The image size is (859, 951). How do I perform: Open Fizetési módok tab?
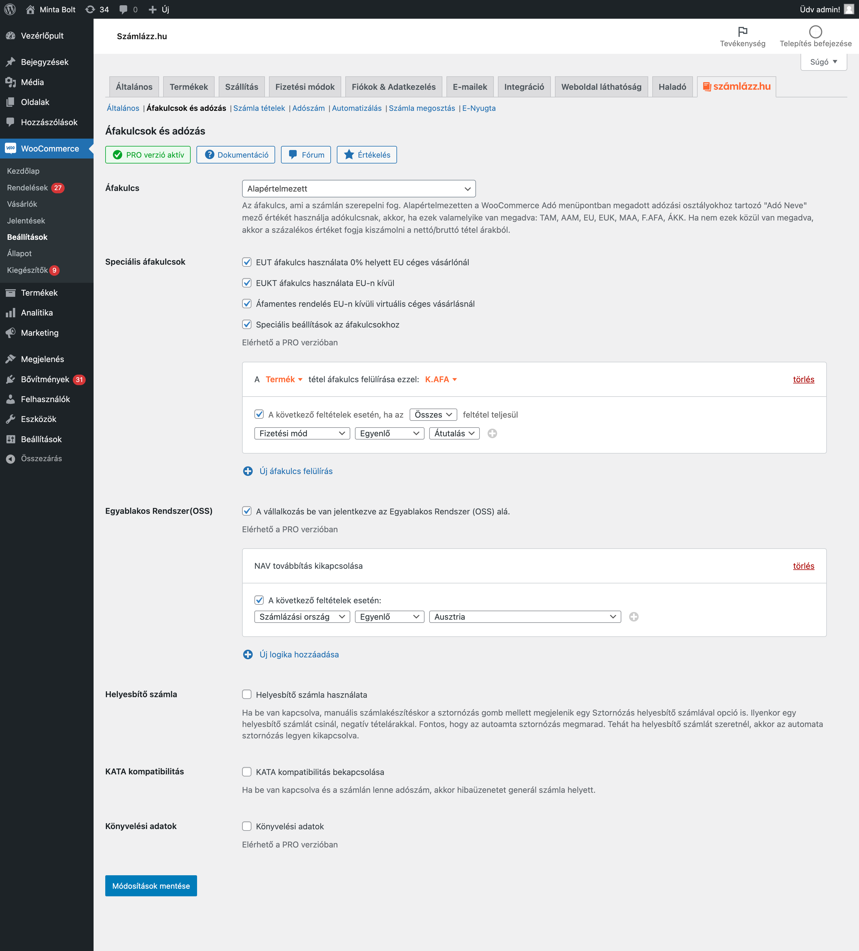[x=305, y=87]
